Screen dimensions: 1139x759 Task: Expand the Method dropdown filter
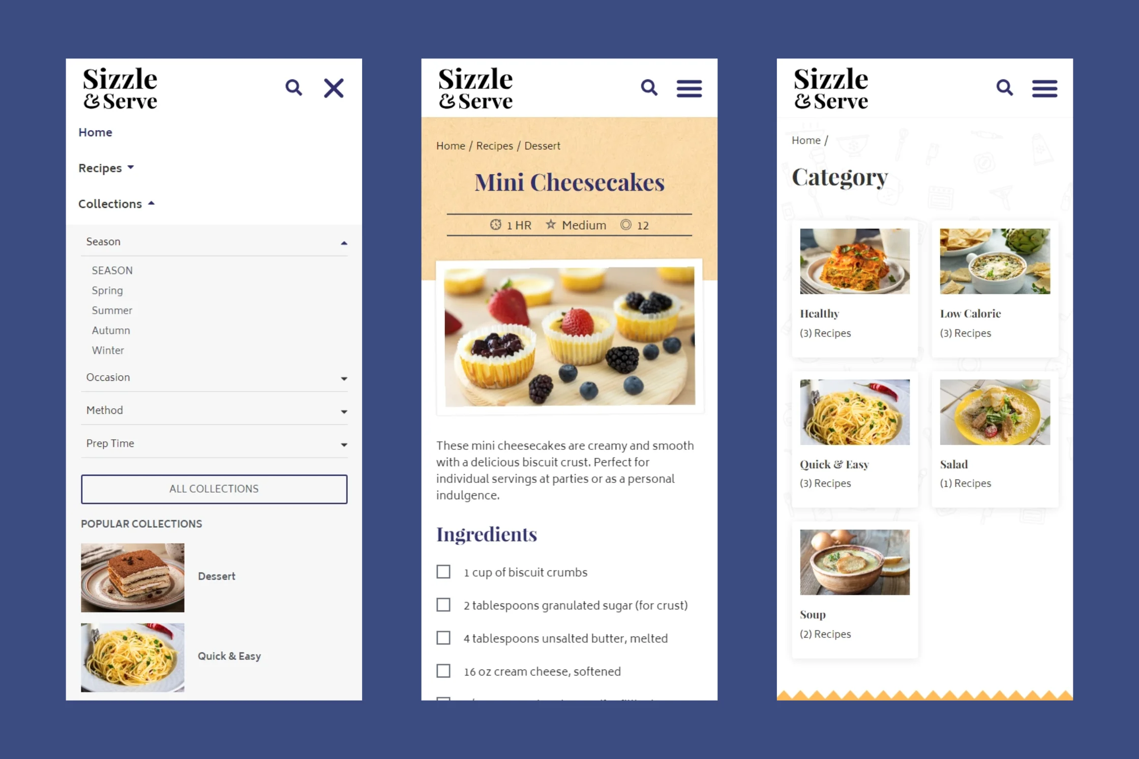pyautogui.click(x=214, y=409)
